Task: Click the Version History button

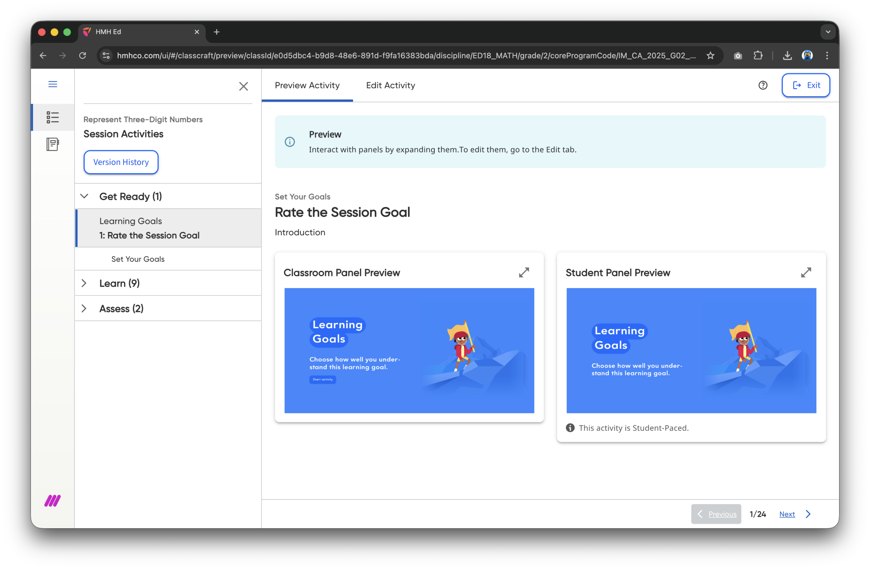Action: (x=121, y=162)
